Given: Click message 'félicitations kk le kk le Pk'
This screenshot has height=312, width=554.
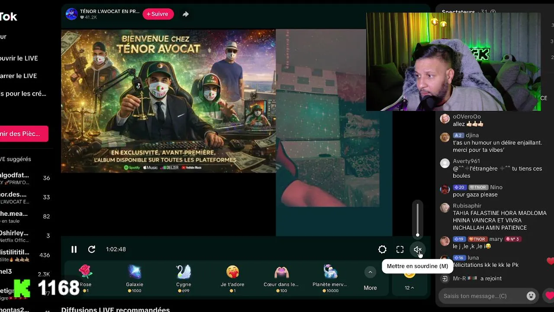Looking at the screenshot, I should click(486, 265).
